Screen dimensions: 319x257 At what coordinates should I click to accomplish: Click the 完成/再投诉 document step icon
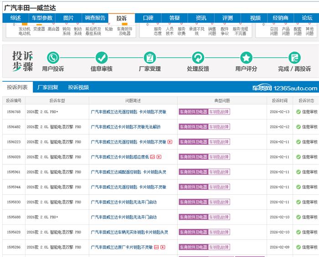[x=294, y=58]
